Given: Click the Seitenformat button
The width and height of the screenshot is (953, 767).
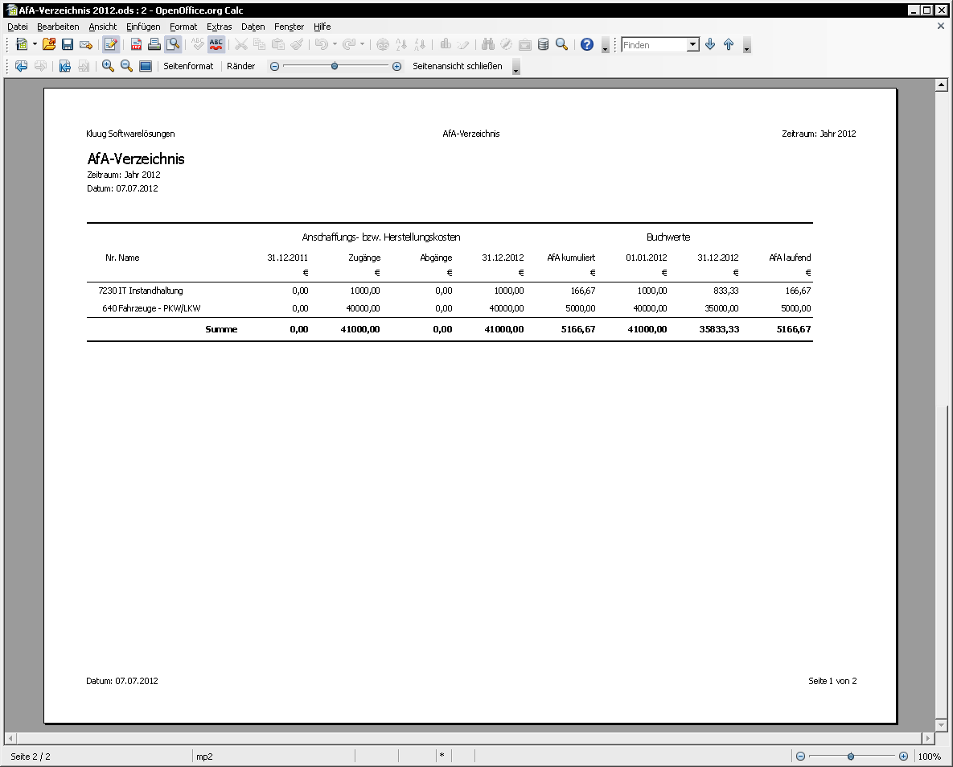Looking at the screenshot, I should pyautogui.click(x=188, y=67).
